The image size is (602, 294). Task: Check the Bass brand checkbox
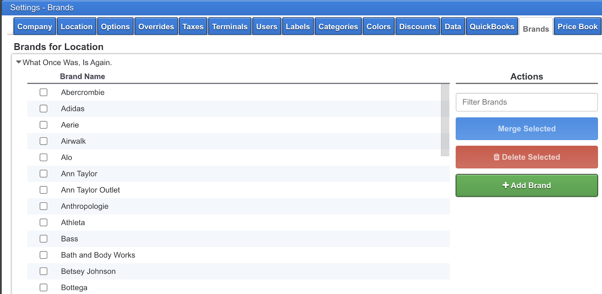(44, 239)
